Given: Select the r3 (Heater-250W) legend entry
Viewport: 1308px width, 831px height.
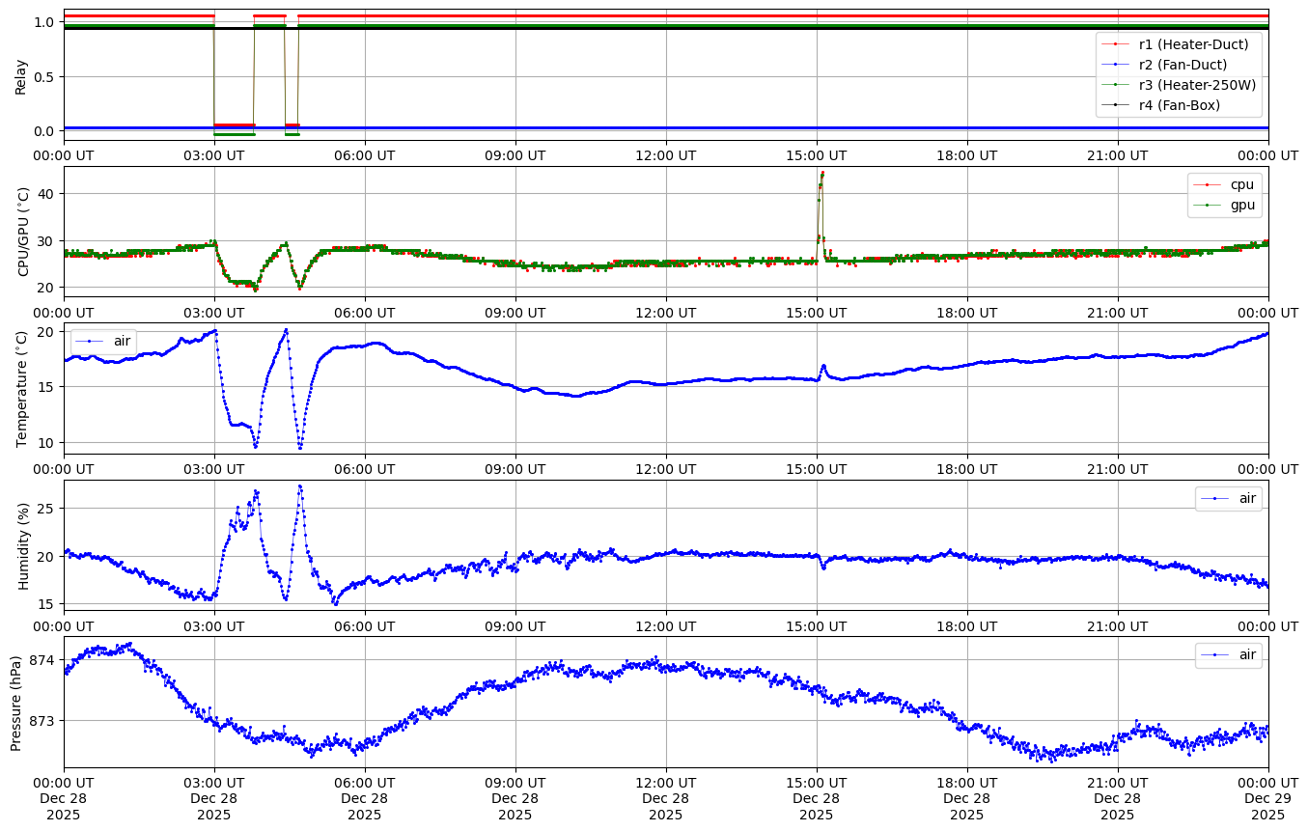Looking at the screenshot, I should point(1197,85).
